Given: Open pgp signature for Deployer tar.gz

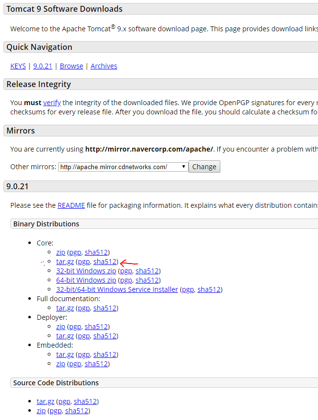Looking at the screenshot, I should tap(84, 336).
